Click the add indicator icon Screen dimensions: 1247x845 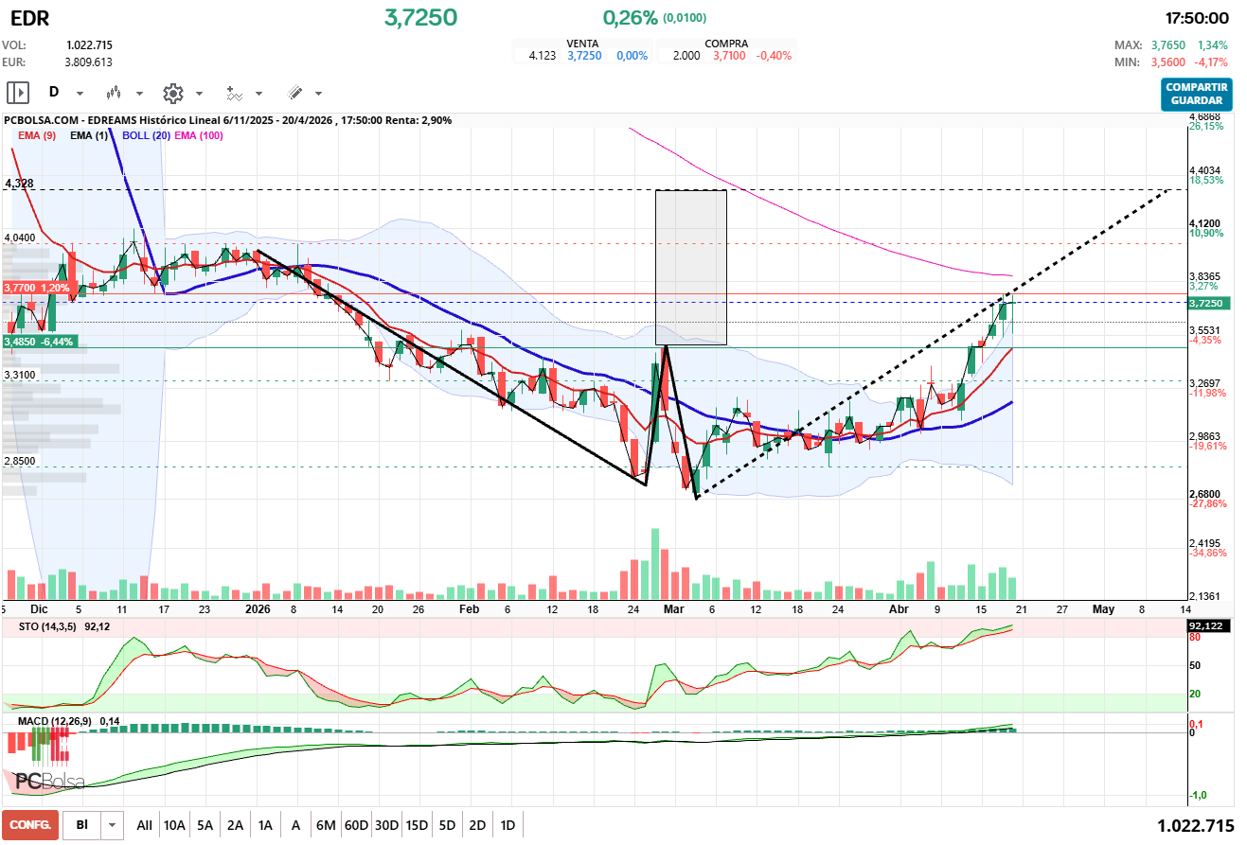click(x=234, y=93)
